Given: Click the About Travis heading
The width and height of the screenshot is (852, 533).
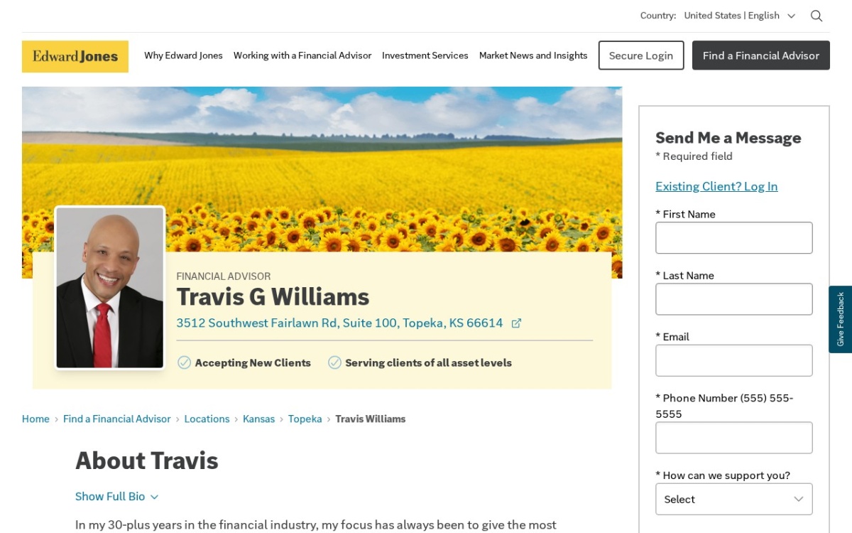Looking at the screenshot, I should pos(147,461).
